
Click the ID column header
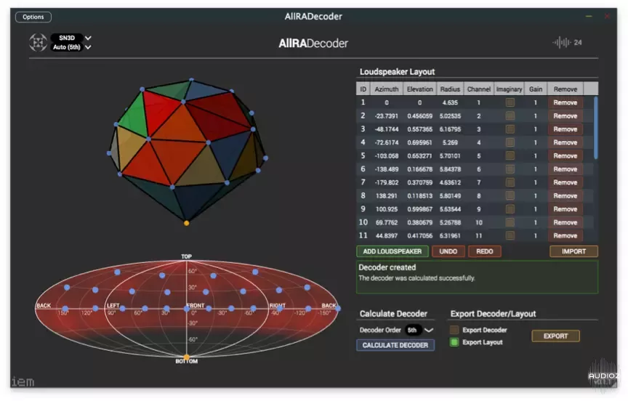pos(363,89)
